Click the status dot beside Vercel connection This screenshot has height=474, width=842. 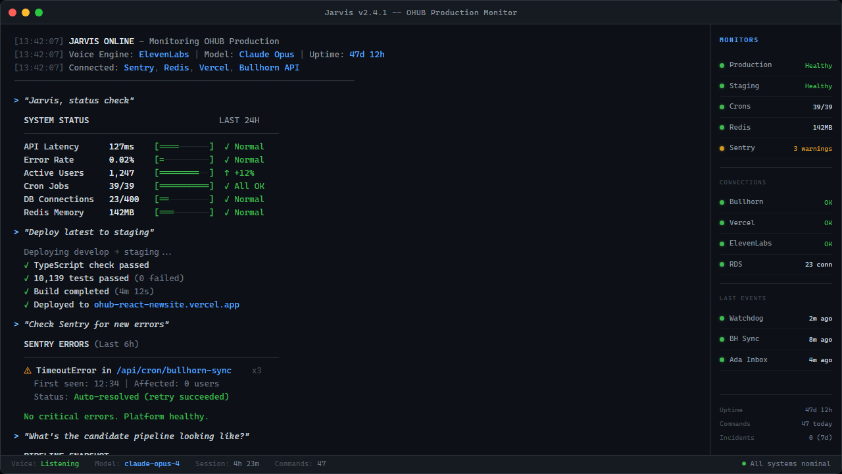point(722,223)
